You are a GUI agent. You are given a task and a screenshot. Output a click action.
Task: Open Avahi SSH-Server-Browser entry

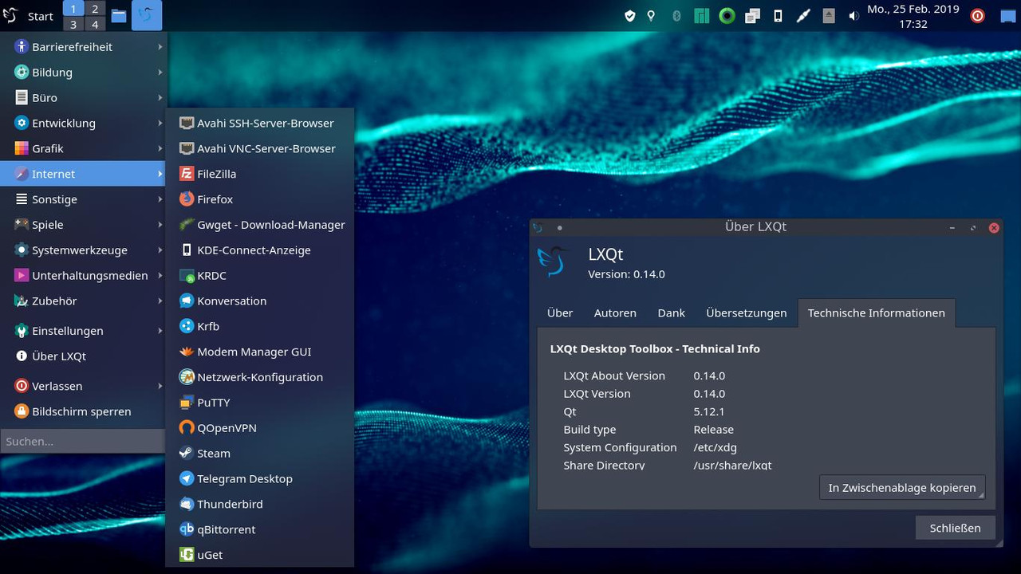259,123
